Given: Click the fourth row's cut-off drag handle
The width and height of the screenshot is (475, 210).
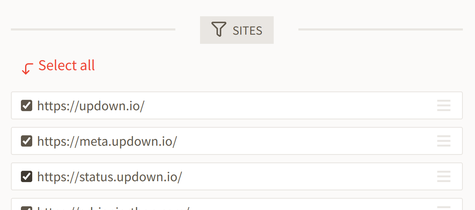Looking at the screenshot, I should (x=444, y=208).
